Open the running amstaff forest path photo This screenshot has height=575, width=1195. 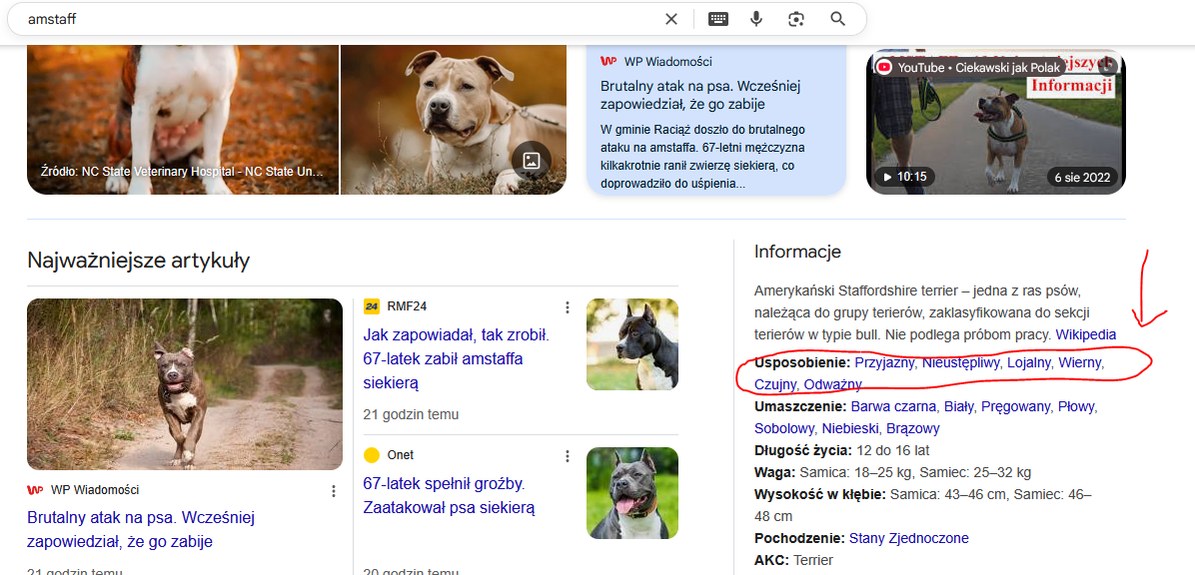tap(185, 384)
